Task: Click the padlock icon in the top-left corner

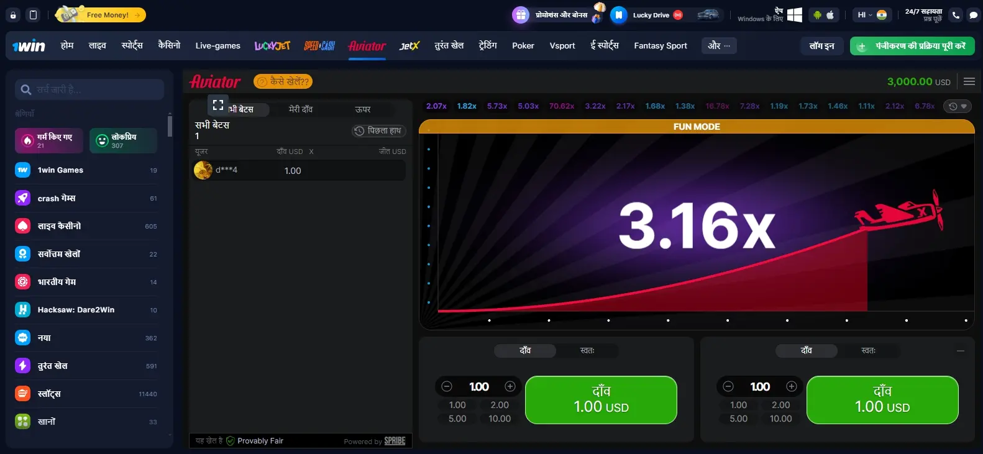Action: tap(13, 15)
